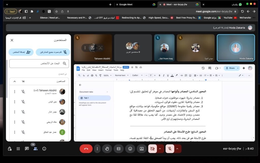Toggle the people panel button
This screenshot has height=163, width=260.
pos(36,149)
